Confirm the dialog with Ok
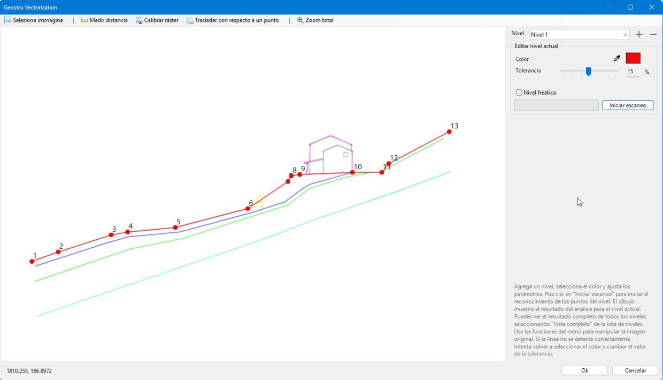 pyautogui.click(x=584, y=370)
